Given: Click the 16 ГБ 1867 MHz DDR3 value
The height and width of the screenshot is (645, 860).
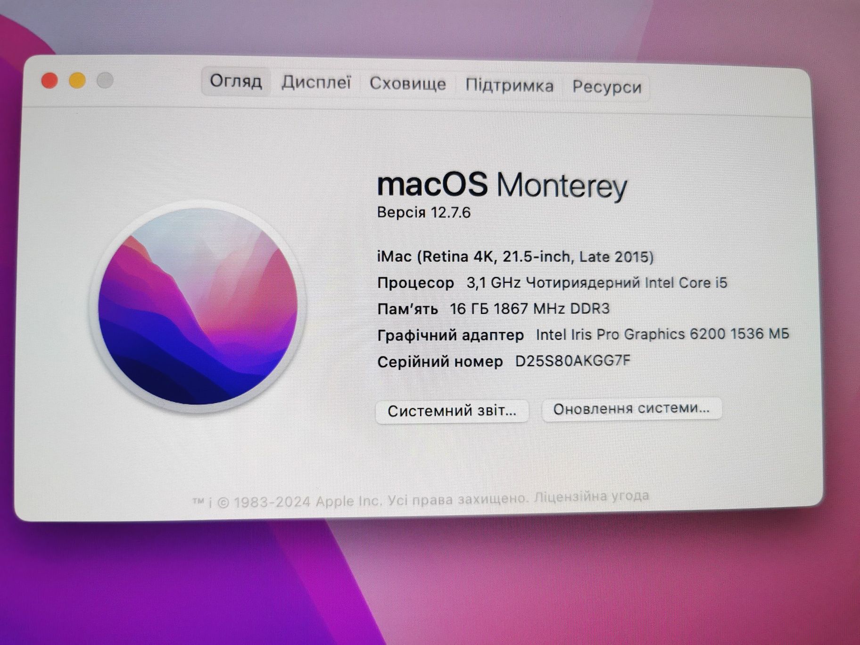Looking at the screenshot, I should click(x=529, y=308).
